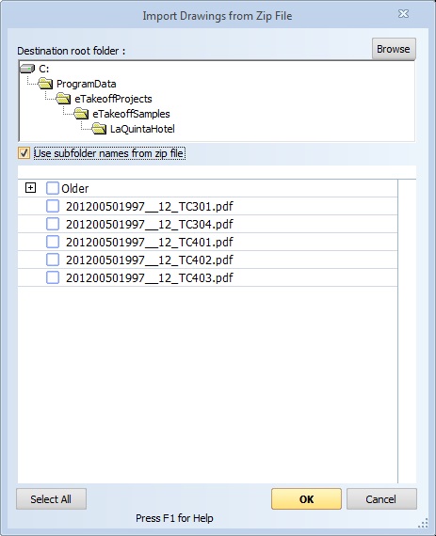Image resolution: width=436 pixels, height=536 pixels.
Task: Click the Cancel button
Action: [x=381, y=499]
